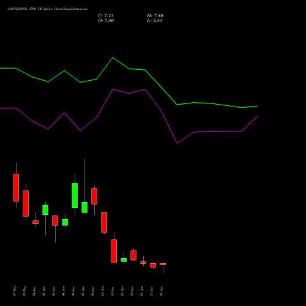Click the ADANIENSOL option chart title text

tap(47, 9)
